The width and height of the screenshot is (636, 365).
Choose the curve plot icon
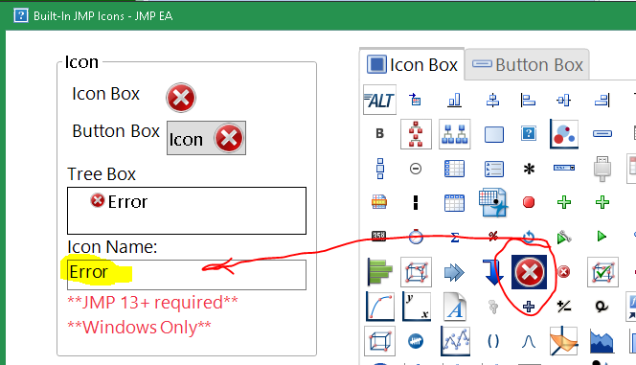379,307
